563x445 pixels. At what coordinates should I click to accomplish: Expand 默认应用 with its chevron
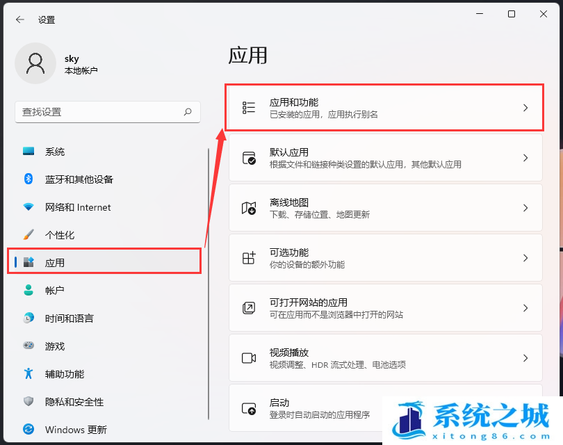tap(525, 158)
